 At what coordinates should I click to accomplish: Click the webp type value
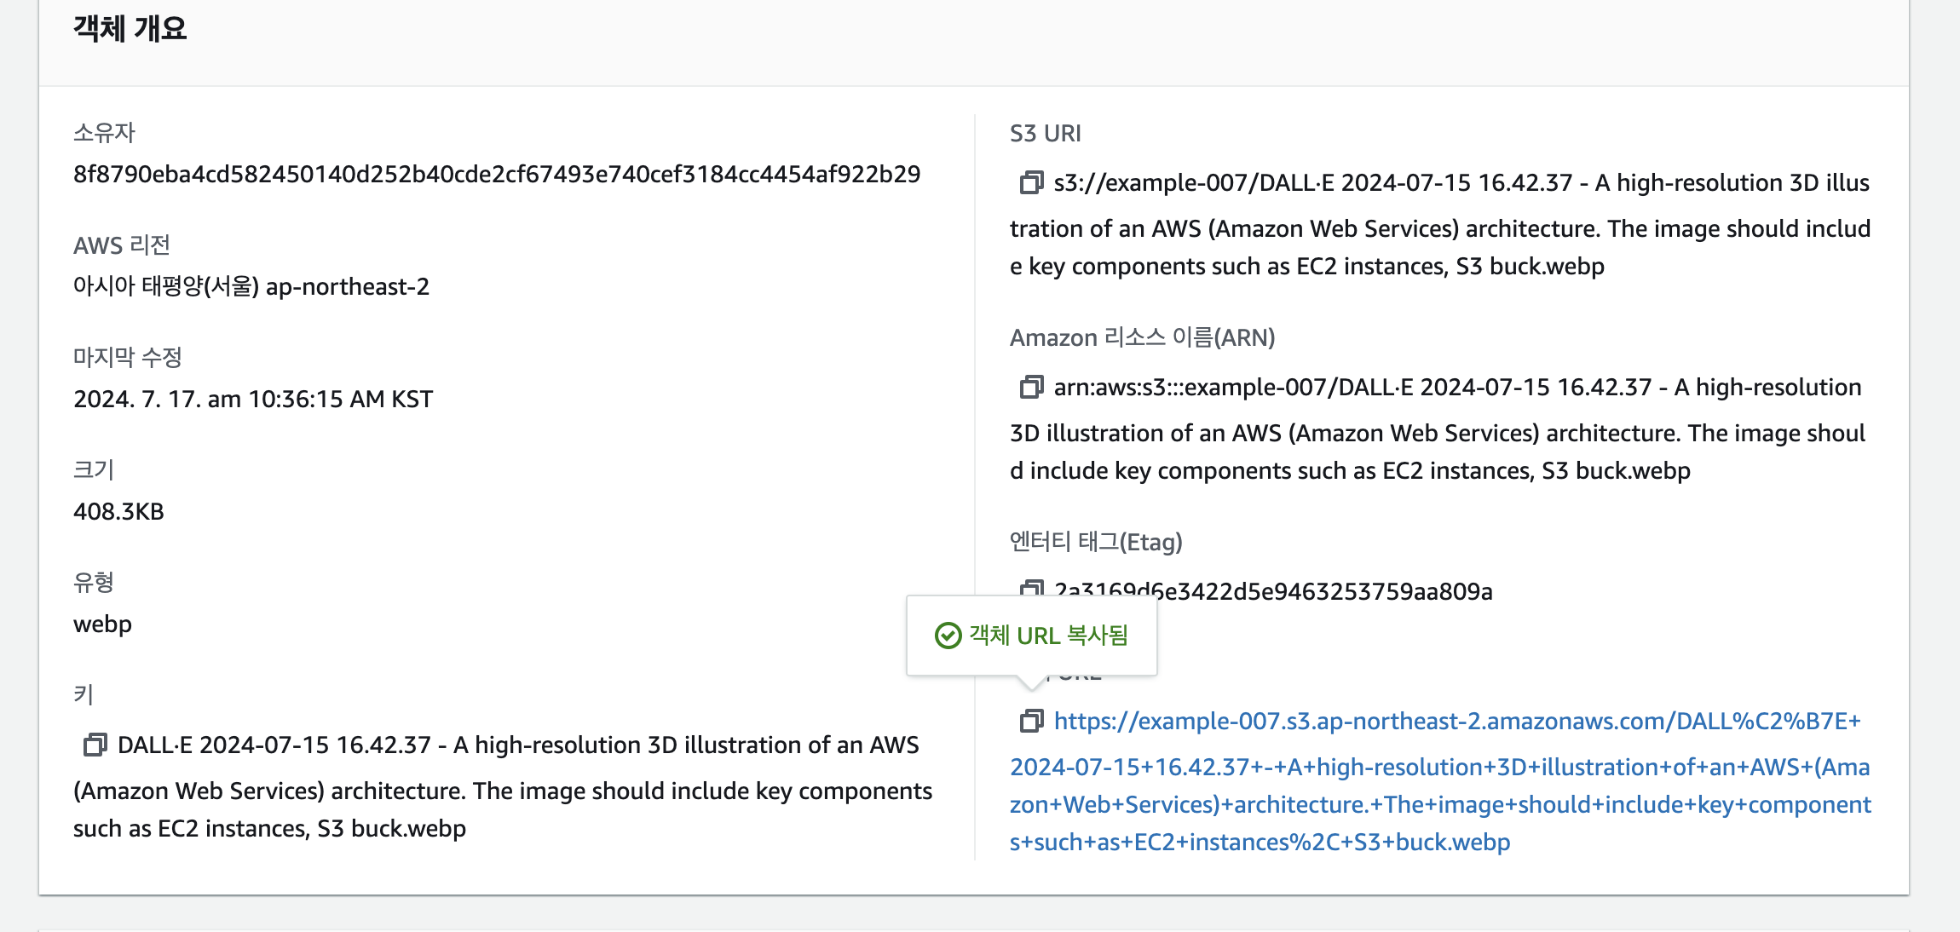102,624
